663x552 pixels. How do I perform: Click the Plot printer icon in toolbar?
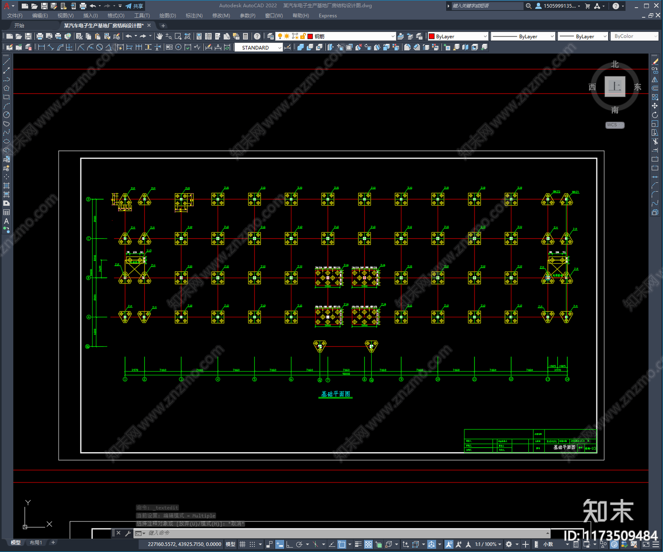pos(40,36)
